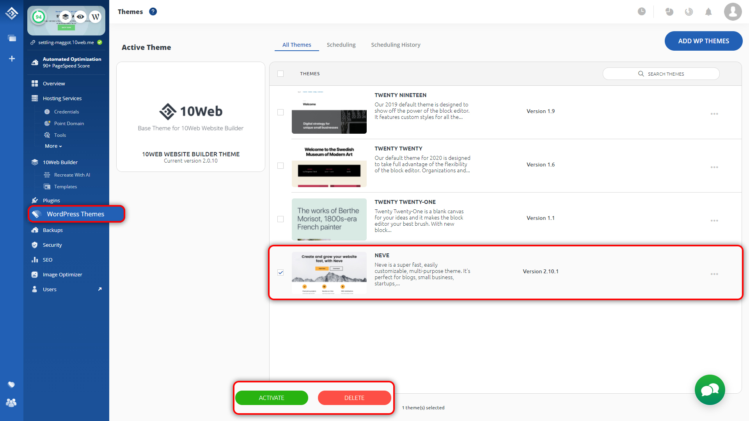
Task: Open the clock history icon in header
Action: pos(642,12)
